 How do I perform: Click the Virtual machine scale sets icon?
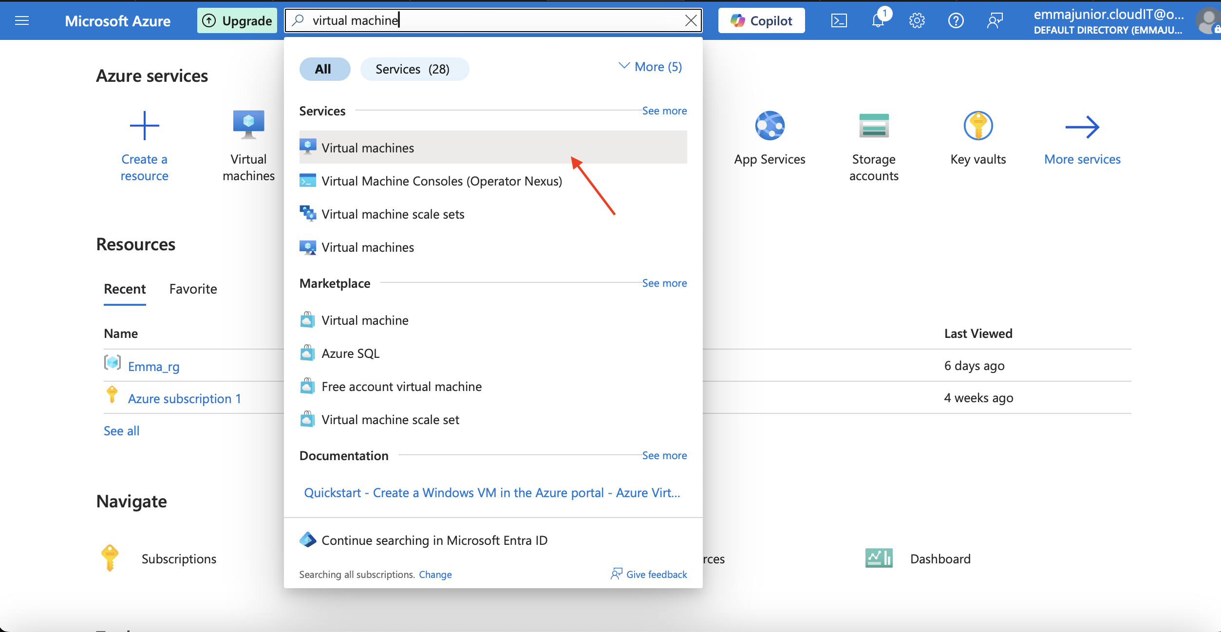(x=308, y=213)
